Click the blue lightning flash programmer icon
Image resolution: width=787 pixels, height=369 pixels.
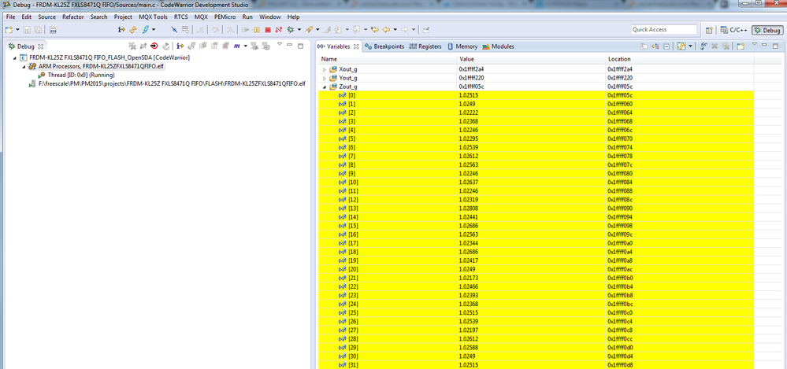(146, 30)
